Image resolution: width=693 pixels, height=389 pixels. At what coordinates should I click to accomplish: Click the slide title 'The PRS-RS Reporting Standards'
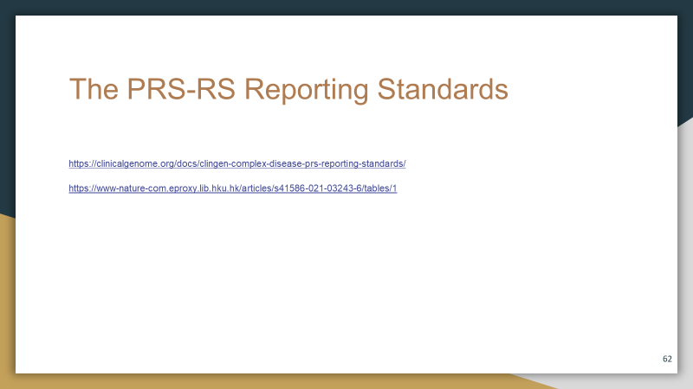point(288,90)
